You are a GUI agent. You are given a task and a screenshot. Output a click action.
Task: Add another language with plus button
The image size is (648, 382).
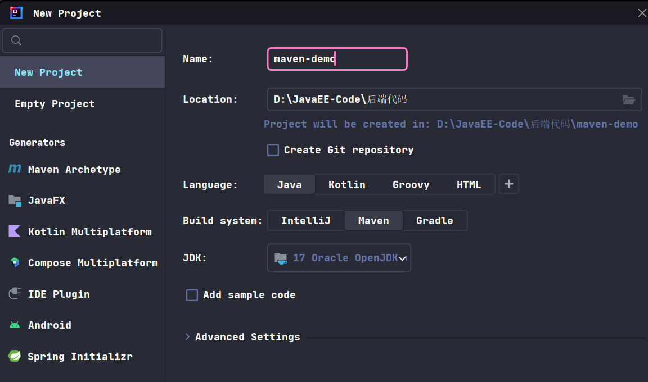point(508,184)
